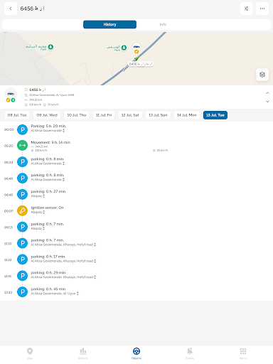Screen dimensions: 273x364
Task: Click the parking icon at 09:13
Action: [x=23, y=227]
